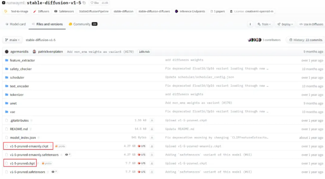Open v1-5-pruned-emaonly.safetensors file
325x179 pixels.
coord(34,155)
